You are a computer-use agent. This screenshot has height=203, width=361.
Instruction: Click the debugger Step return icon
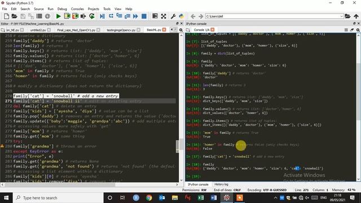[127, 16]
